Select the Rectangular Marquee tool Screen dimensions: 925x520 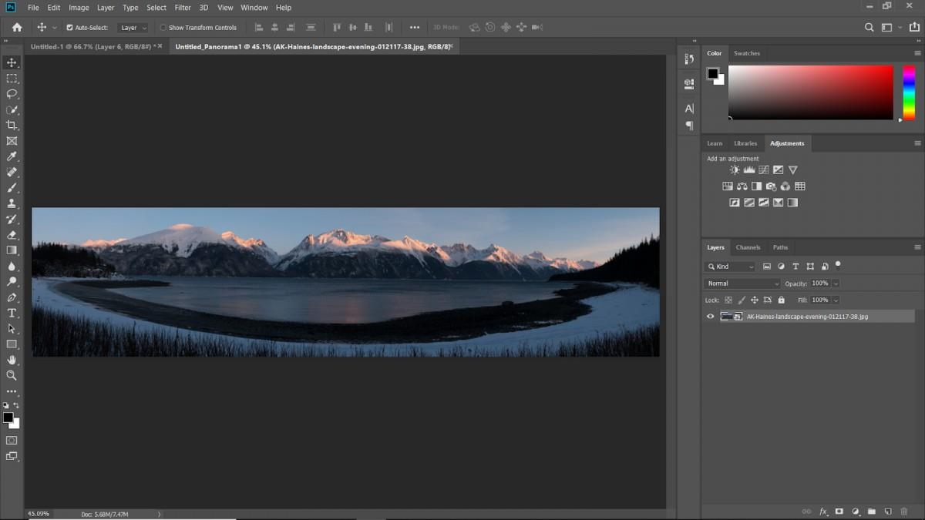(12, 79)
